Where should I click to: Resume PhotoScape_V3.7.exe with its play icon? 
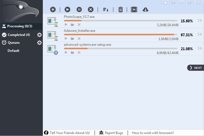(66, 25)
